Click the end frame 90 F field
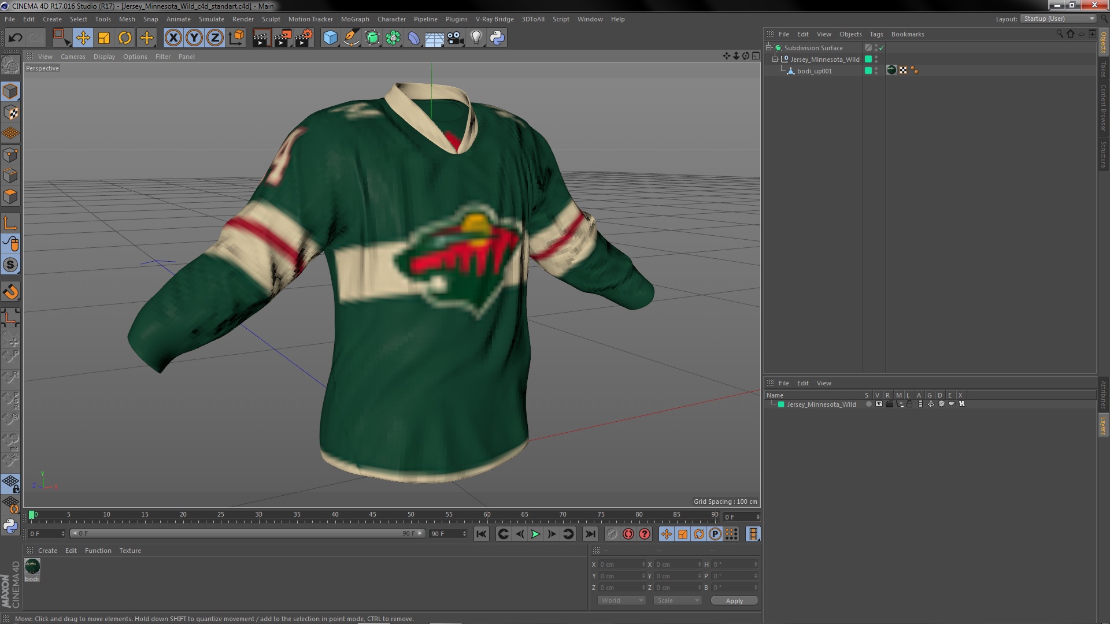Screen dimensions: 1110x624 [x=447, y=534]
